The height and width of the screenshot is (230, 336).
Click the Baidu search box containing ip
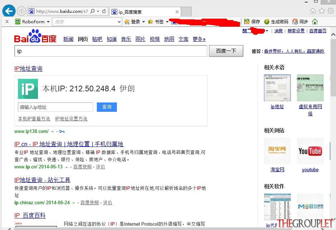(111, 51)
